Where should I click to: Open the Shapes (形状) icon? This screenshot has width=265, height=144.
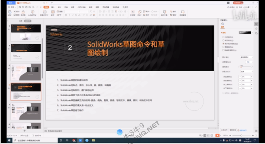tap(140, 12)
